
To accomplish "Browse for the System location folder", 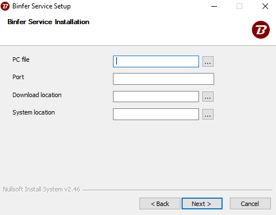I will point(208,114).
